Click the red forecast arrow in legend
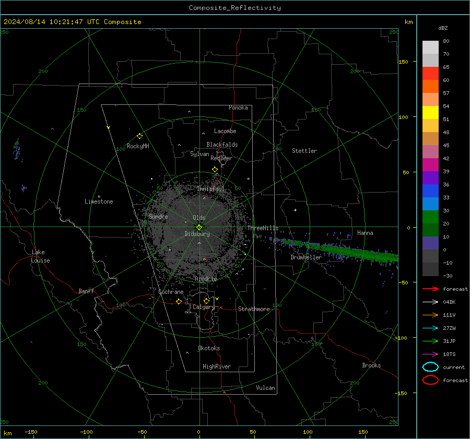Viewport: 470px width, 439px height. [430, 289]
